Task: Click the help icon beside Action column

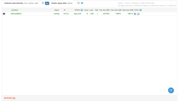Action: 141,10
